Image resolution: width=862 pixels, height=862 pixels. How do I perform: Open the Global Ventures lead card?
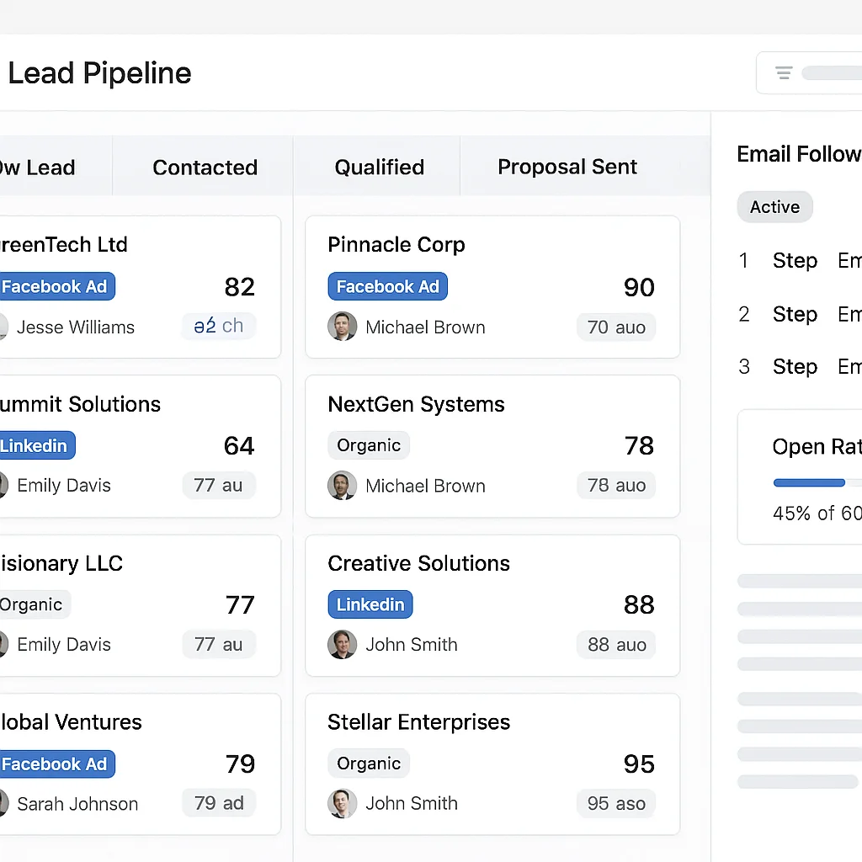point(141,764)
